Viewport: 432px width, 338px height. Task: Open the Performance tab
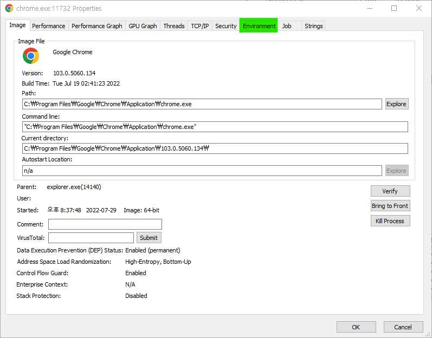(x=49, y=26)
